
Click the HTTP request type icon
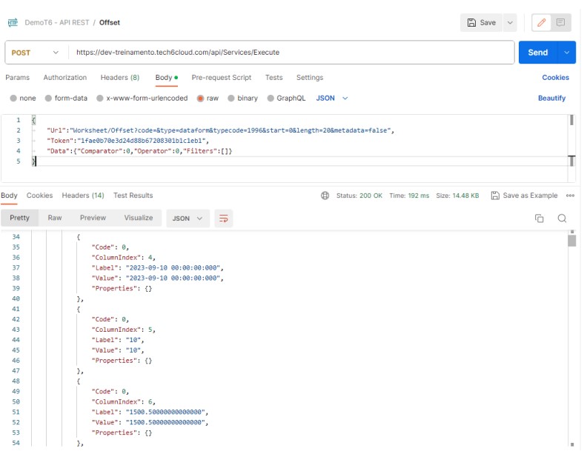13,23
